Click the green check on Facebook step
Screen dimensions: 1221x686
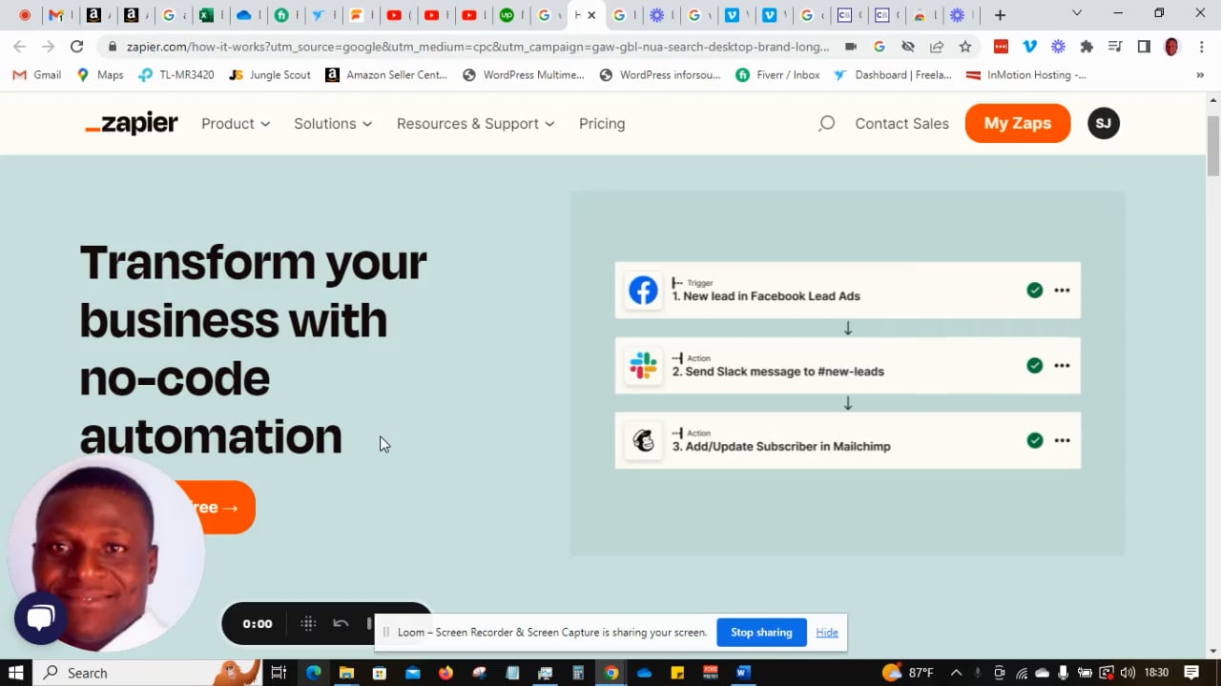coord(1035,291)
